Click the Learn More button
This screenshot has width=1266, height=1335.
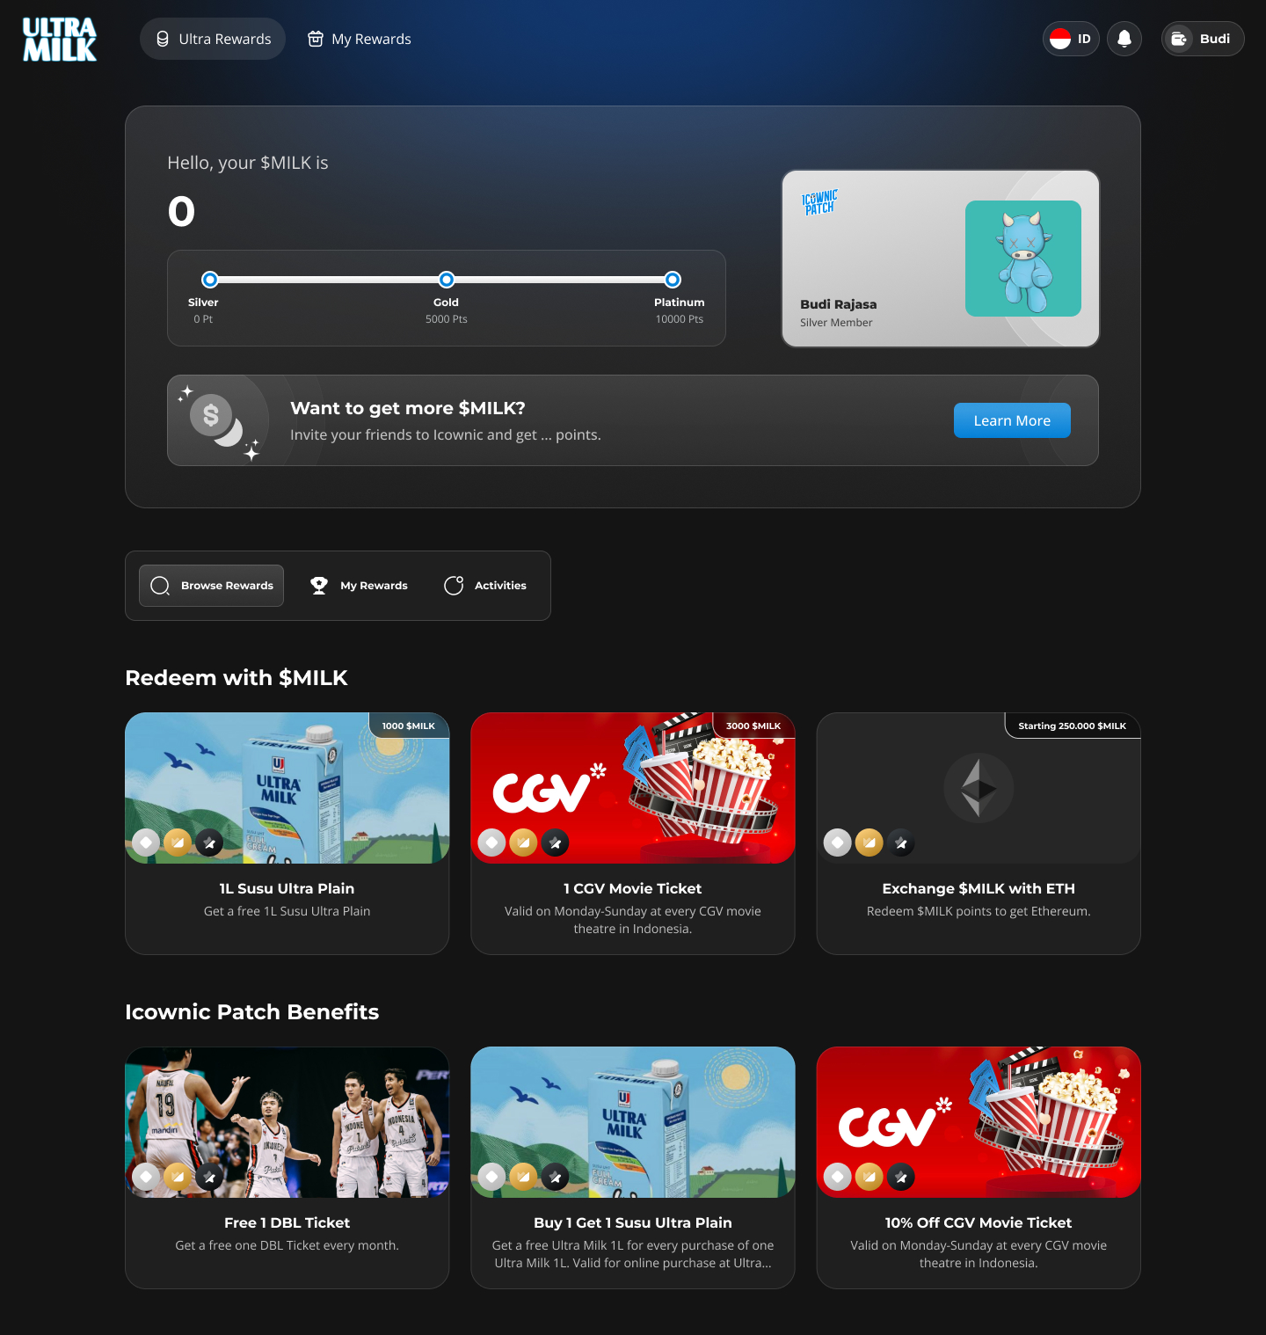(1011, 420)
